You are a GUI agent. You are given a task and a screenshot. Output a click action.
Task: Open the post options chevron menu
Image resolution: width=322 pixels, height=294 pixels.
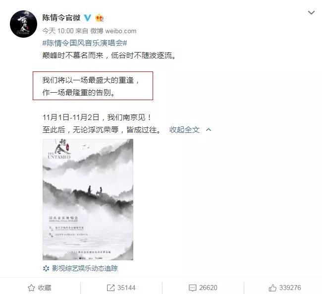(x=311, y=13)
